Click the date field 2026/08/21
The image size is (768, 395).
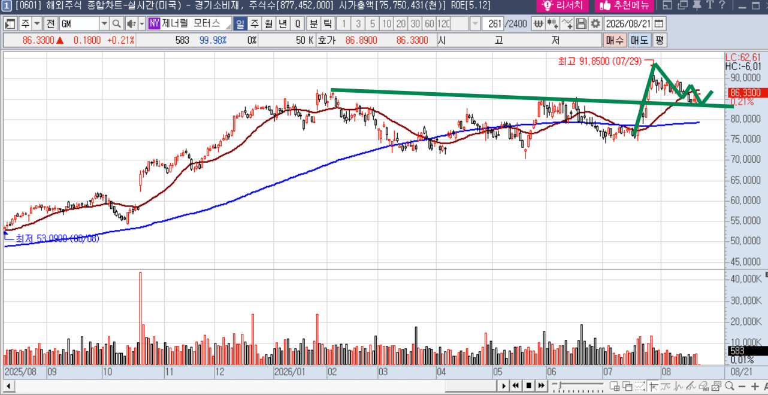pyautogui.click(x=628, y=24)
